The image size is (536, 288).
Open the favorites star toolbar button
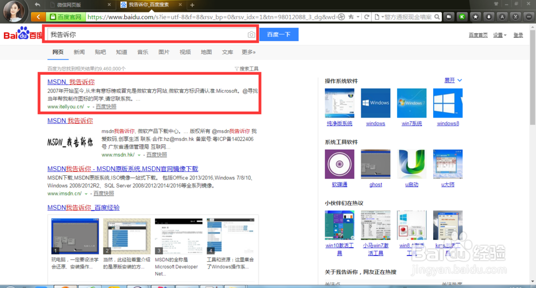point(475,17)
